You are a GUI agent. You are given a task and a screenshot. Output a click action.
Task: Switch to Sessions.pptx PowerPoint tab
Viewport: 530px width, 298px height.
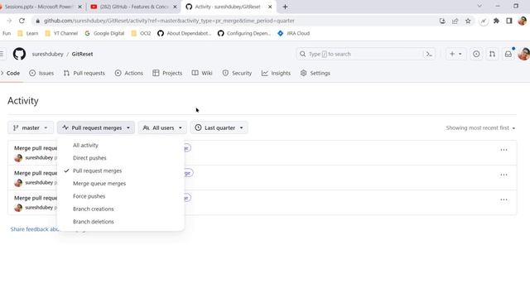[x=40, y=7]
